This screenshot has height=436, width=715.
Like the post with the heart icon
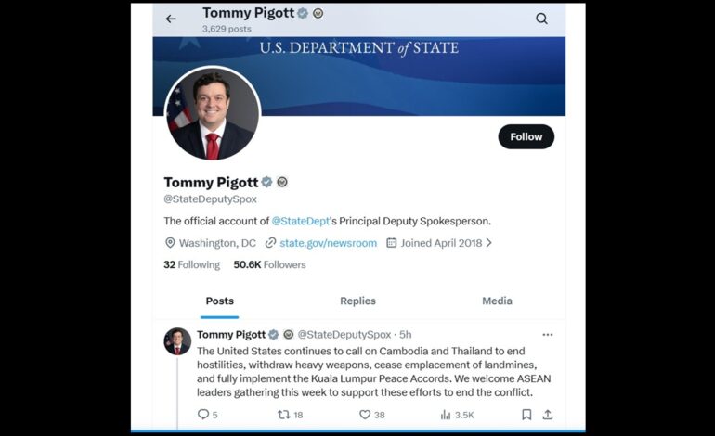pyautogui.click(x=365, y=415)
